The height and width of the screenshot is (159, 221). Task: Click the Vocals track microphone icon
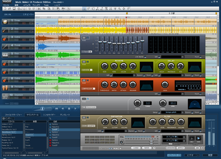5,47
